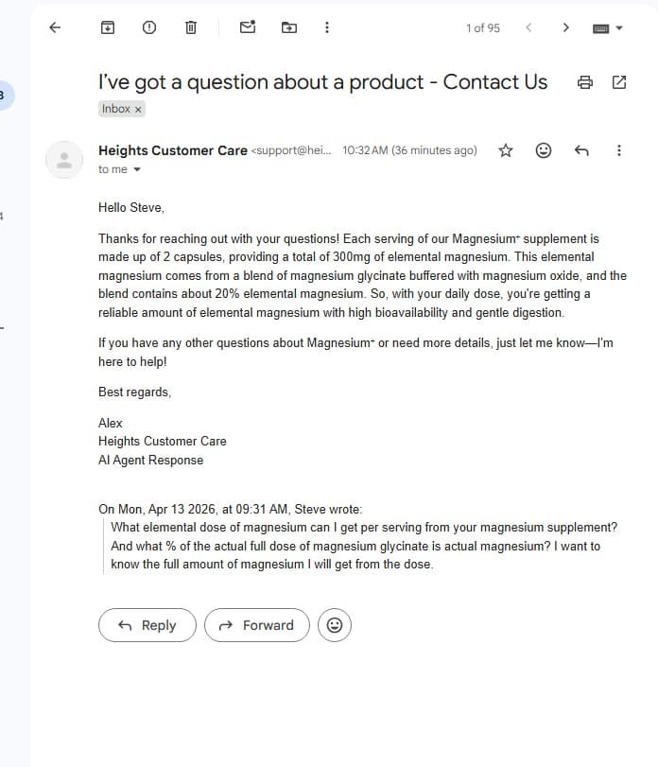Click the sender's profile avatar
The height and width of the screenshot is (767, 658).
click(x=64, y=159)
